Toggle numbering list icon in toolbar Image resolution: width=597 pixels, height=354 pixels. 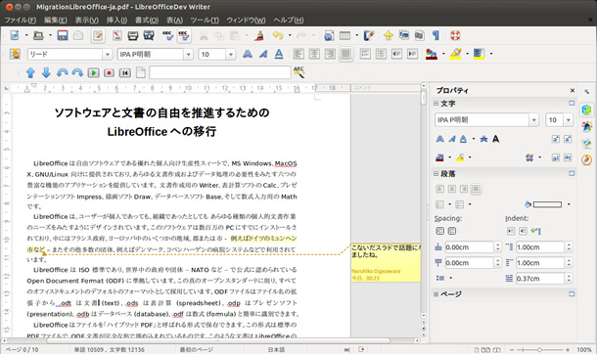pyautogui.click(x=365, y=54)
